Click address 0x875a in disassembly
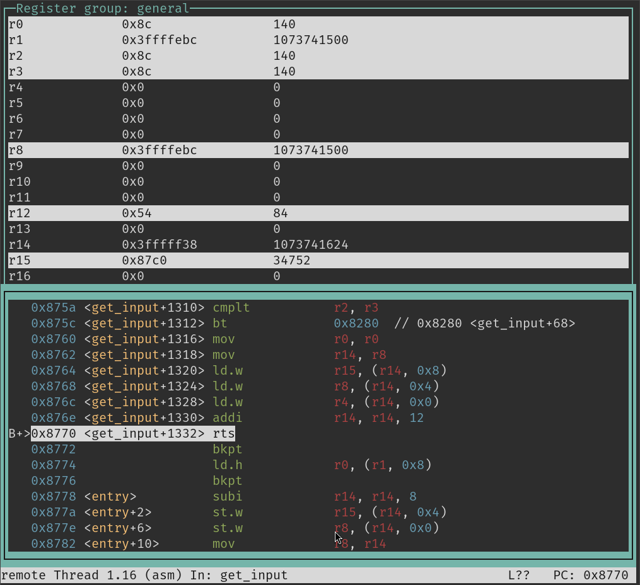Image resolution: width=640 pixels, height=585 pixels. [54, 307]
